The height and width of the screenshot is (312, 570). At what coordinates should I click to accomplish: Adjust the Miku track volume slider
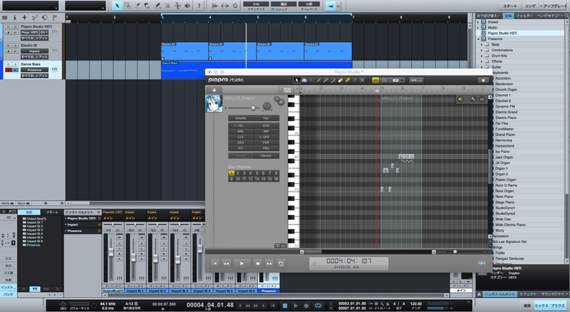(x=253, y=108)
